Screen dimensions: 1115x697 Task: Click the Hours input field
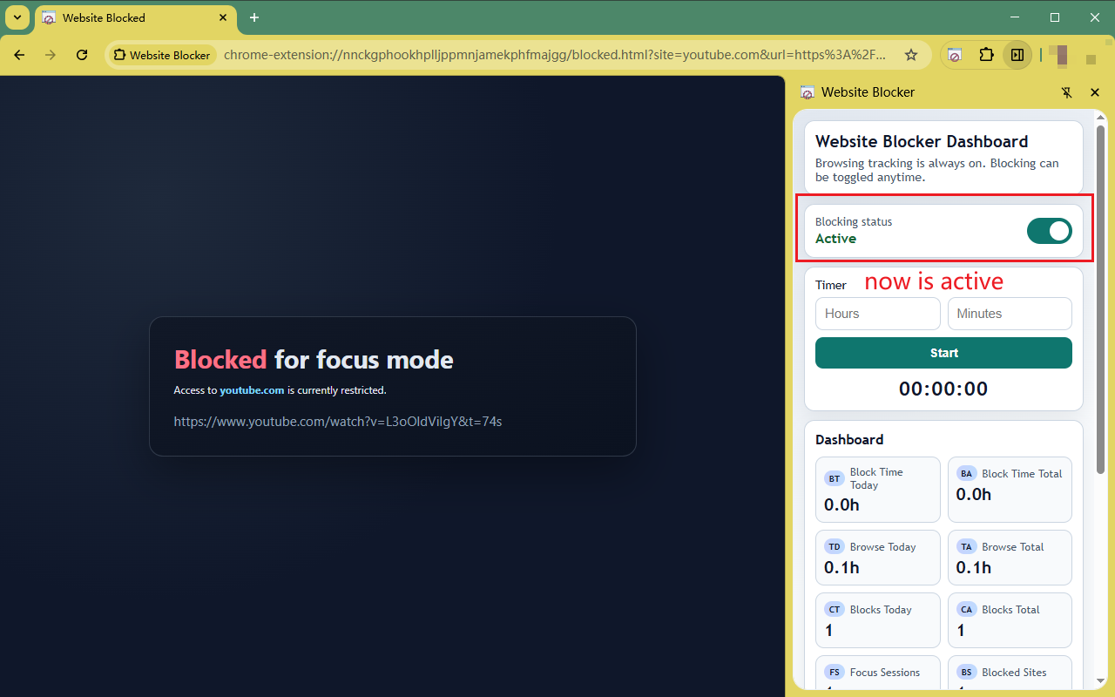[877, 314]
